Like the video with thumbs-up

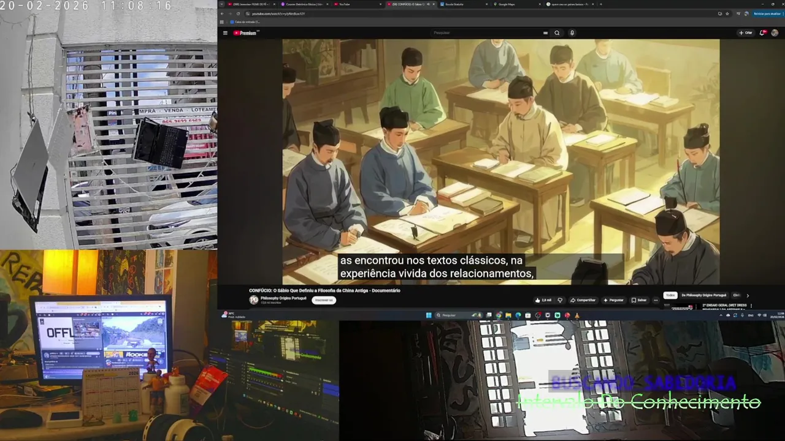click(543, 300)
